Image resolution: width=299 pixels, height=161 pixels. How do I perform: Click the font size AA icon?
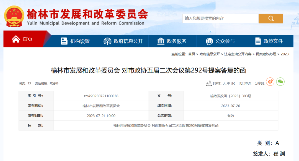click(209, 83)
